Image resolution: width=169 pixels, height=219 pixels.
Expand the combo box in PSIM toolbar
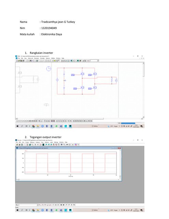tap(98, 61)
